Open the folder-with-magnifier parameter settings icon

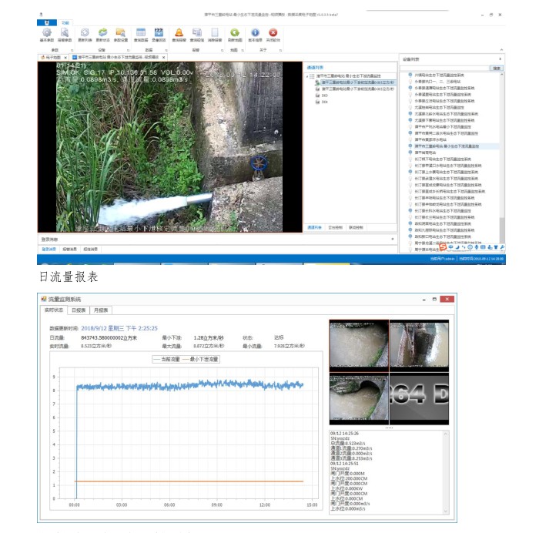[120, 32]
